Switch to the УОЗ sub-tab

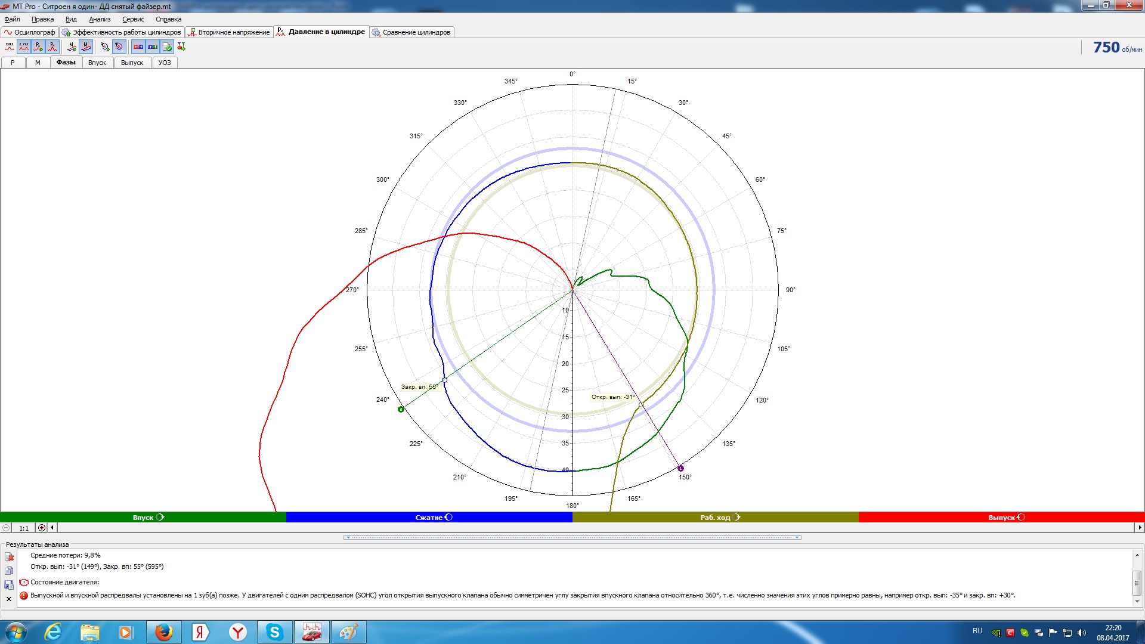tap(165, 63)
